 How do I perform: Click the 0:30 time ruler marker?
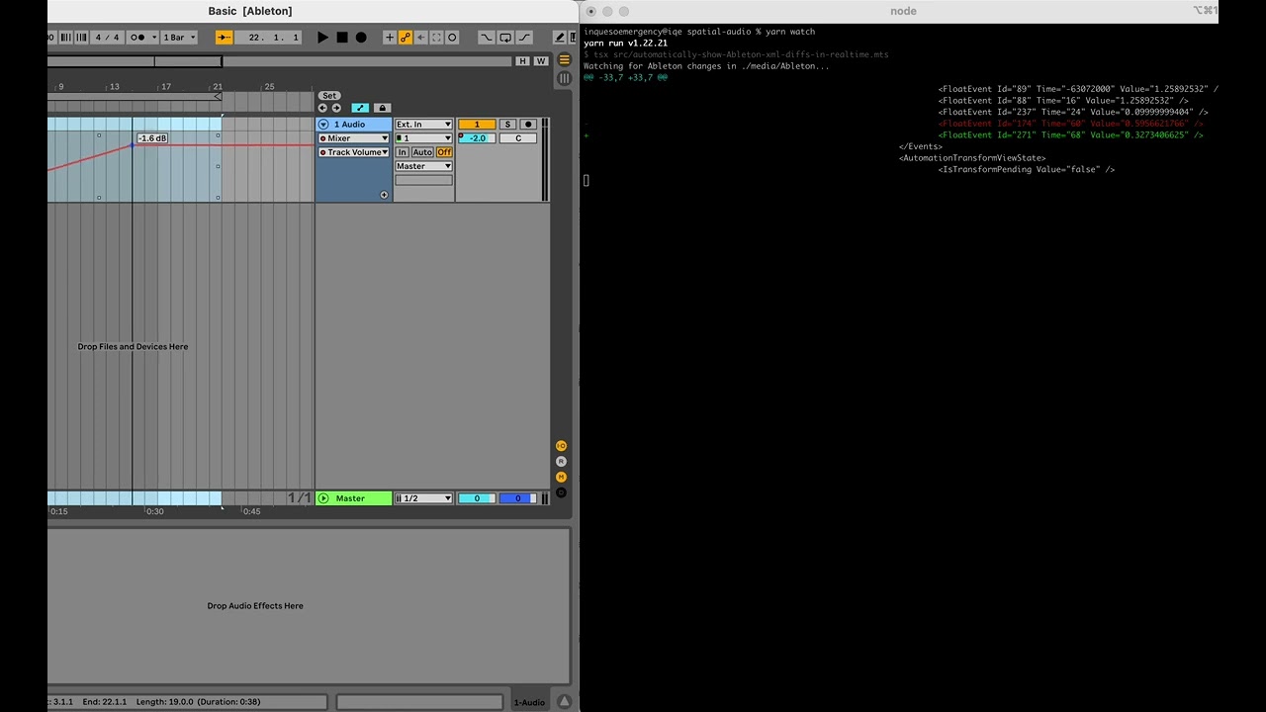[155, 511]
